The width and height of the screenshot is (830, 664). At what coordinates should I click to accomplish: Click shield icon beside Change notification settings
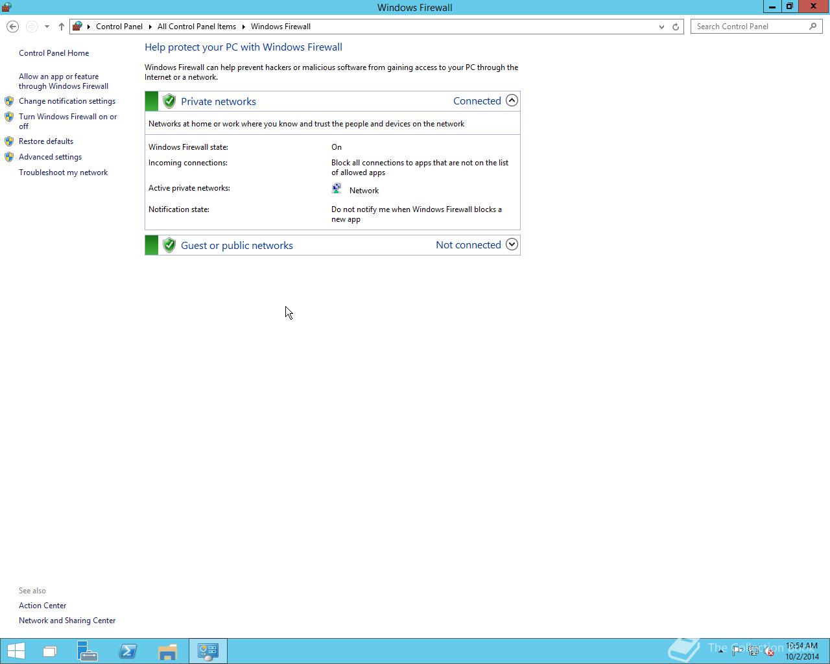click(x=9, y=101)
